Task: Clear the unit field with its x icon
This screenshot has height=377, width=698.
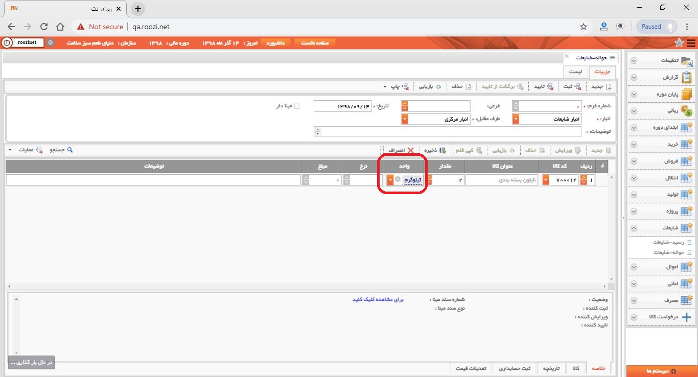Action: 398,179
